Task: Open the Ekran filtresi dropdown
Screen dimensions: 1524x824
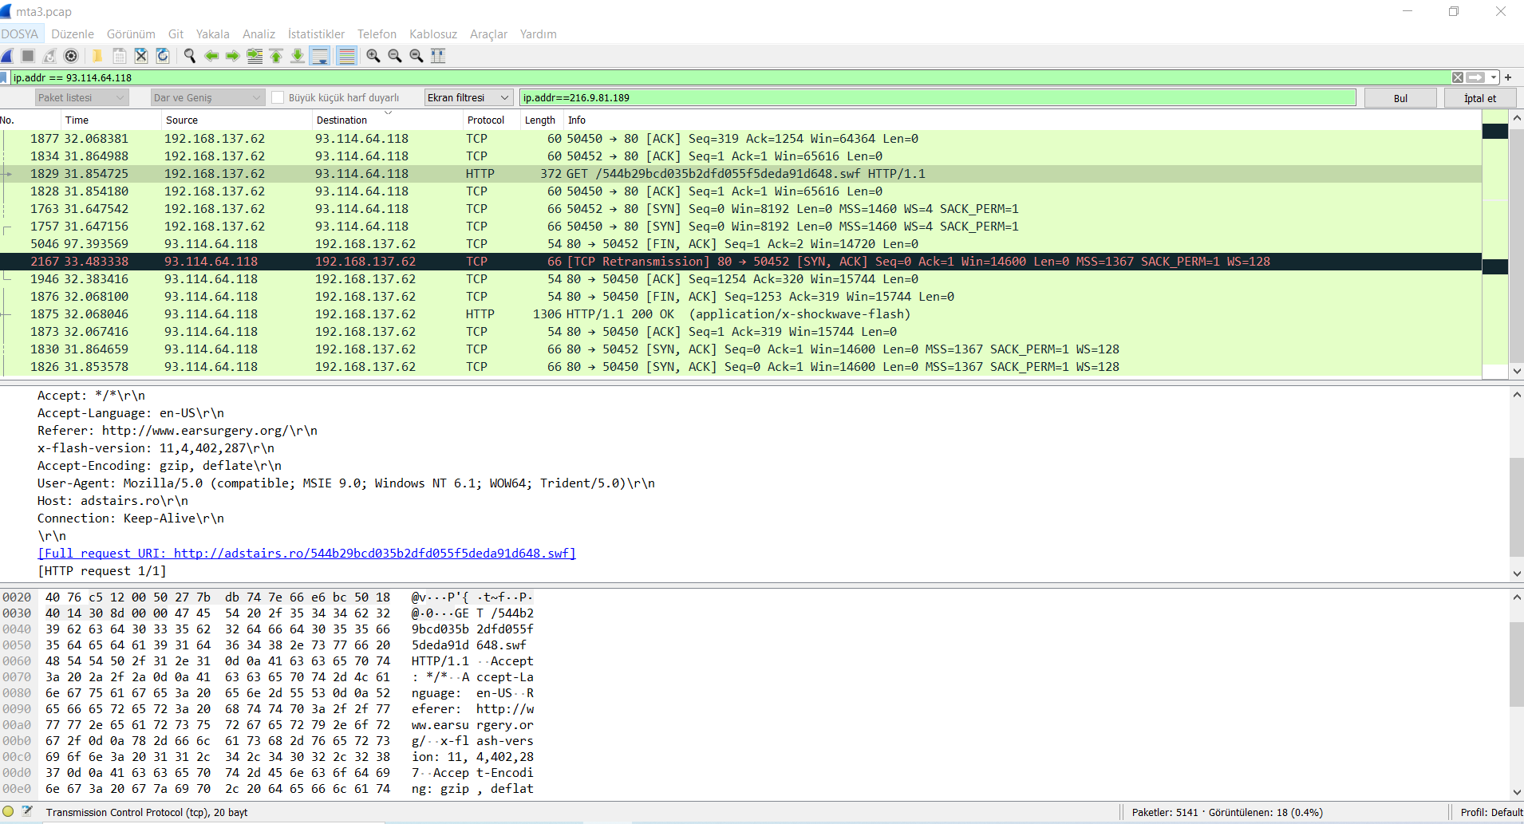Action: [x=468, y=97]
